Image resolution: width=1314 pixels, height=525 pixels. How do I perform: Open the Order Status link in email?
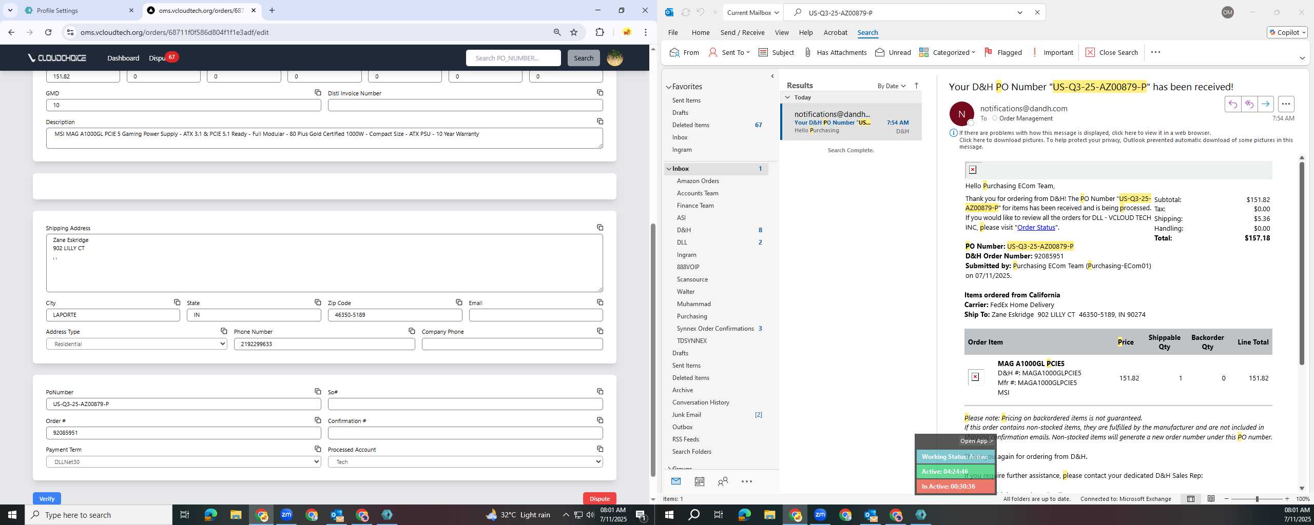point(1036,227)
